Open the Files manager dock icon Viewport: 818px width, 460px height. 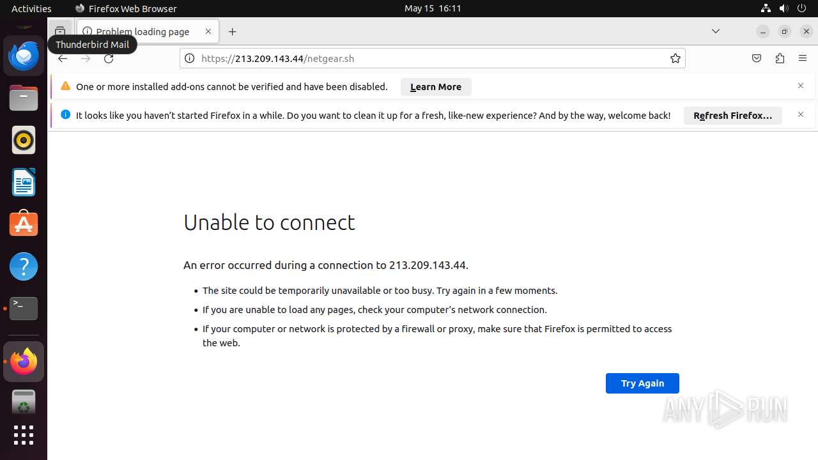pos(24,98)
